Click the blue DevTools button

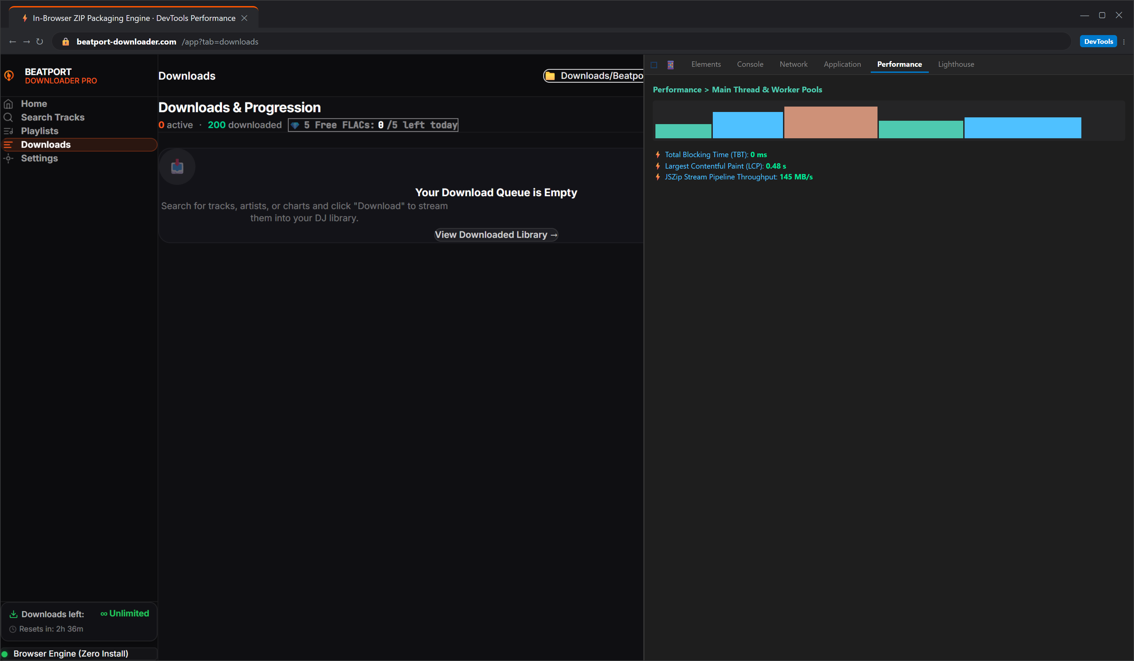coord(1098,41)
